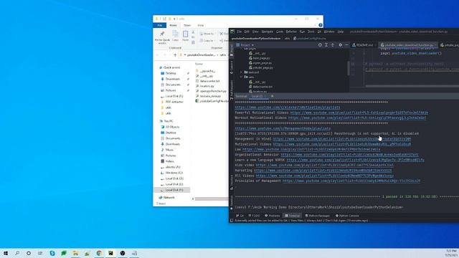Select This PC in Explorer sidebar
The image size is (459, 258).
[166, 121]
